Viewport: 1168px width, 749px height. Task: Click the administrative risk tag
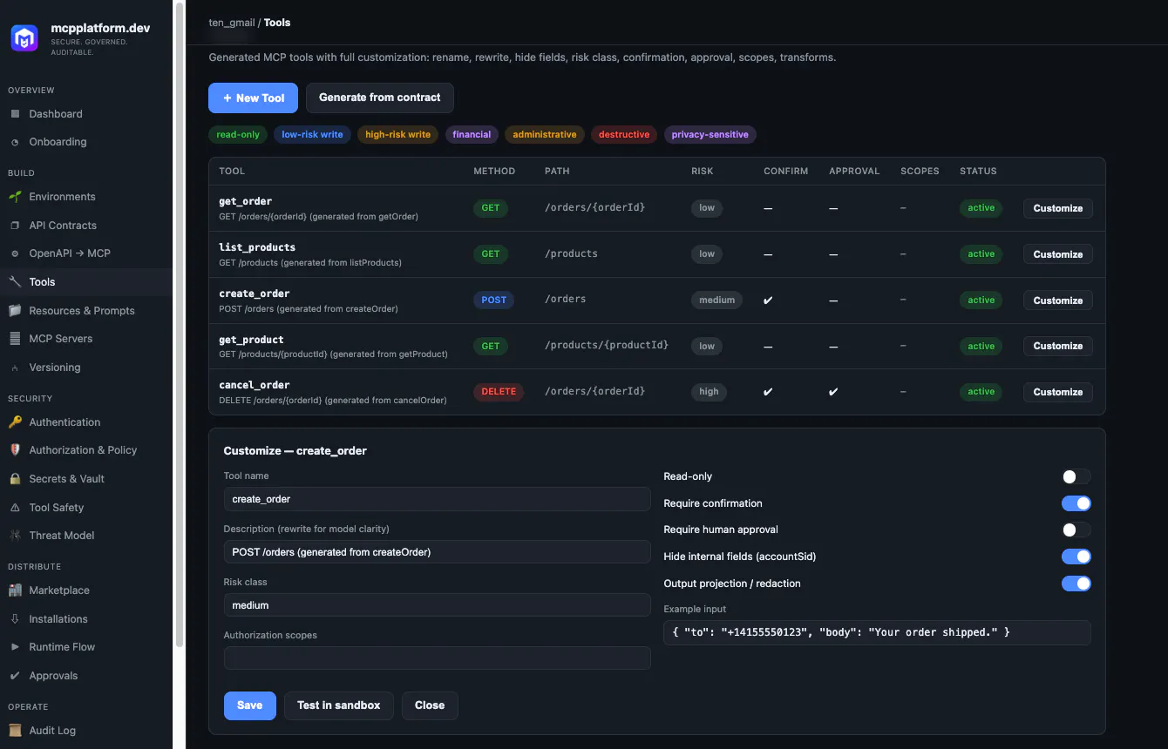544,135
